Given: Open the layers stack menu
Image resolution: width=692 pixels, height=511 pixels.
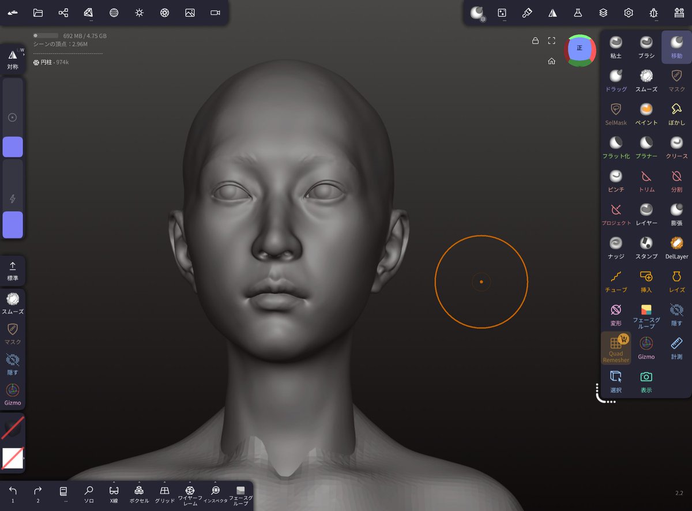Looking at the screenshot, I should [603, 13].
